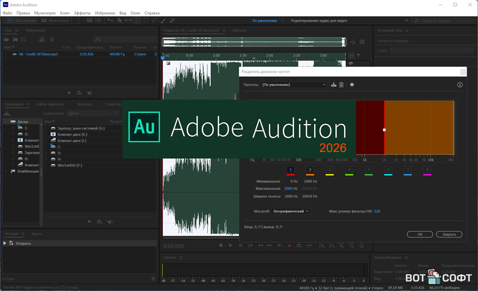Click OK in the frequency splitter dialog
The image size is (478, 291).
pos(420,234)
